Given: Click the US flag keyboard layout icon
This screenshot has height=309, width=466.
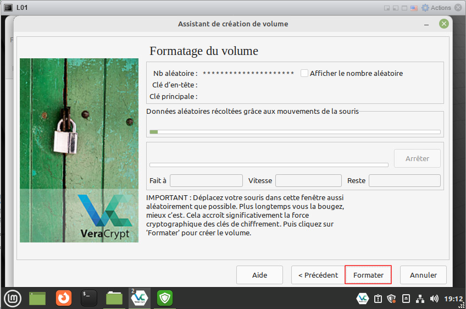Looking at the screenshot, I should point(414,8).
